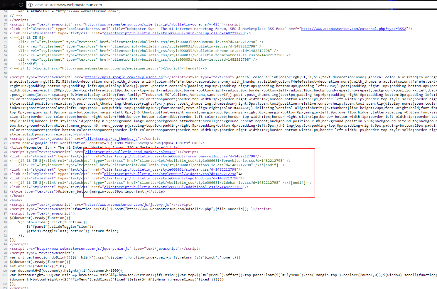This screenshot has height=289, width=437.
Task: Open the external.php?type=RSS2 feed link
Action: [x=354, y=29]
